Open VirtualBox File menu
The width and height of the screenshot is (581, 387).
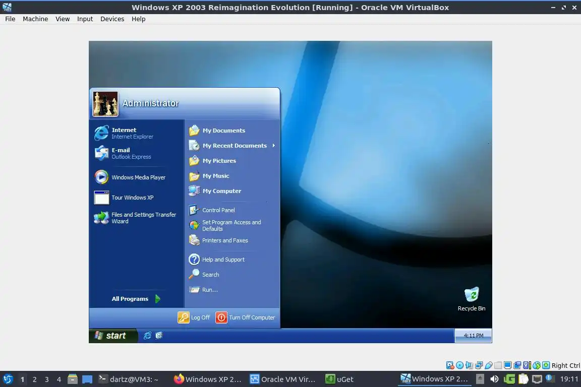[x=10, y=19]
